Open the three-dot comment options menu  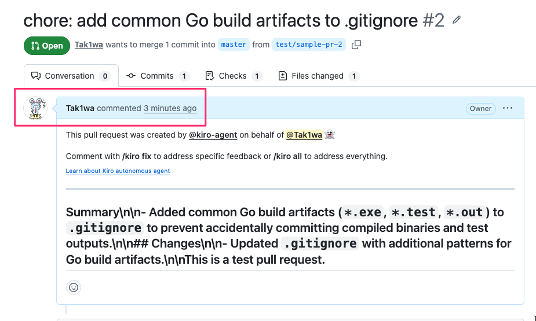coord(508,108)
